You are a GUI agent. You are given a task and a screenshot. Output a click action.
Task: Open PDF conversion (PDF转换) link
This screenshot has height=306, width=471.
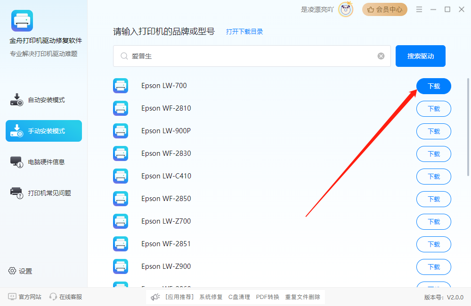pyautogui.click(x=268, y=297)
